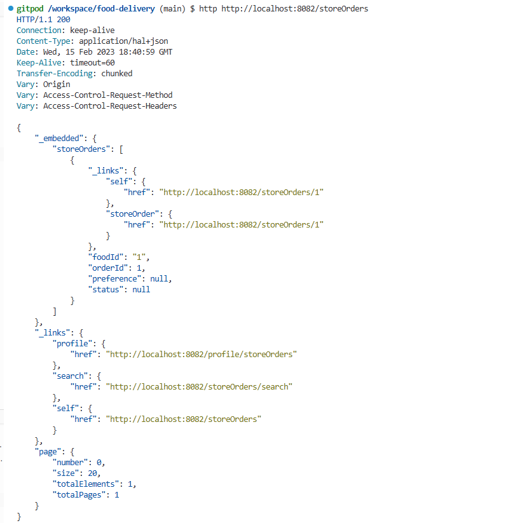This screenshot has height=523, width=529.
Task: Click the application/hal+json content type value
Action: click(123, 41)
